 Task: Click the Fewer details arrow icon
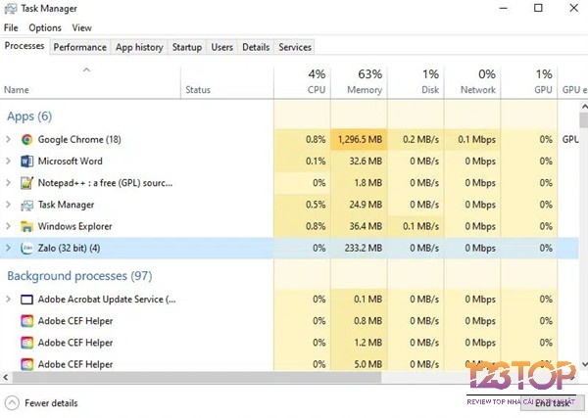click(x=12, y=403)
